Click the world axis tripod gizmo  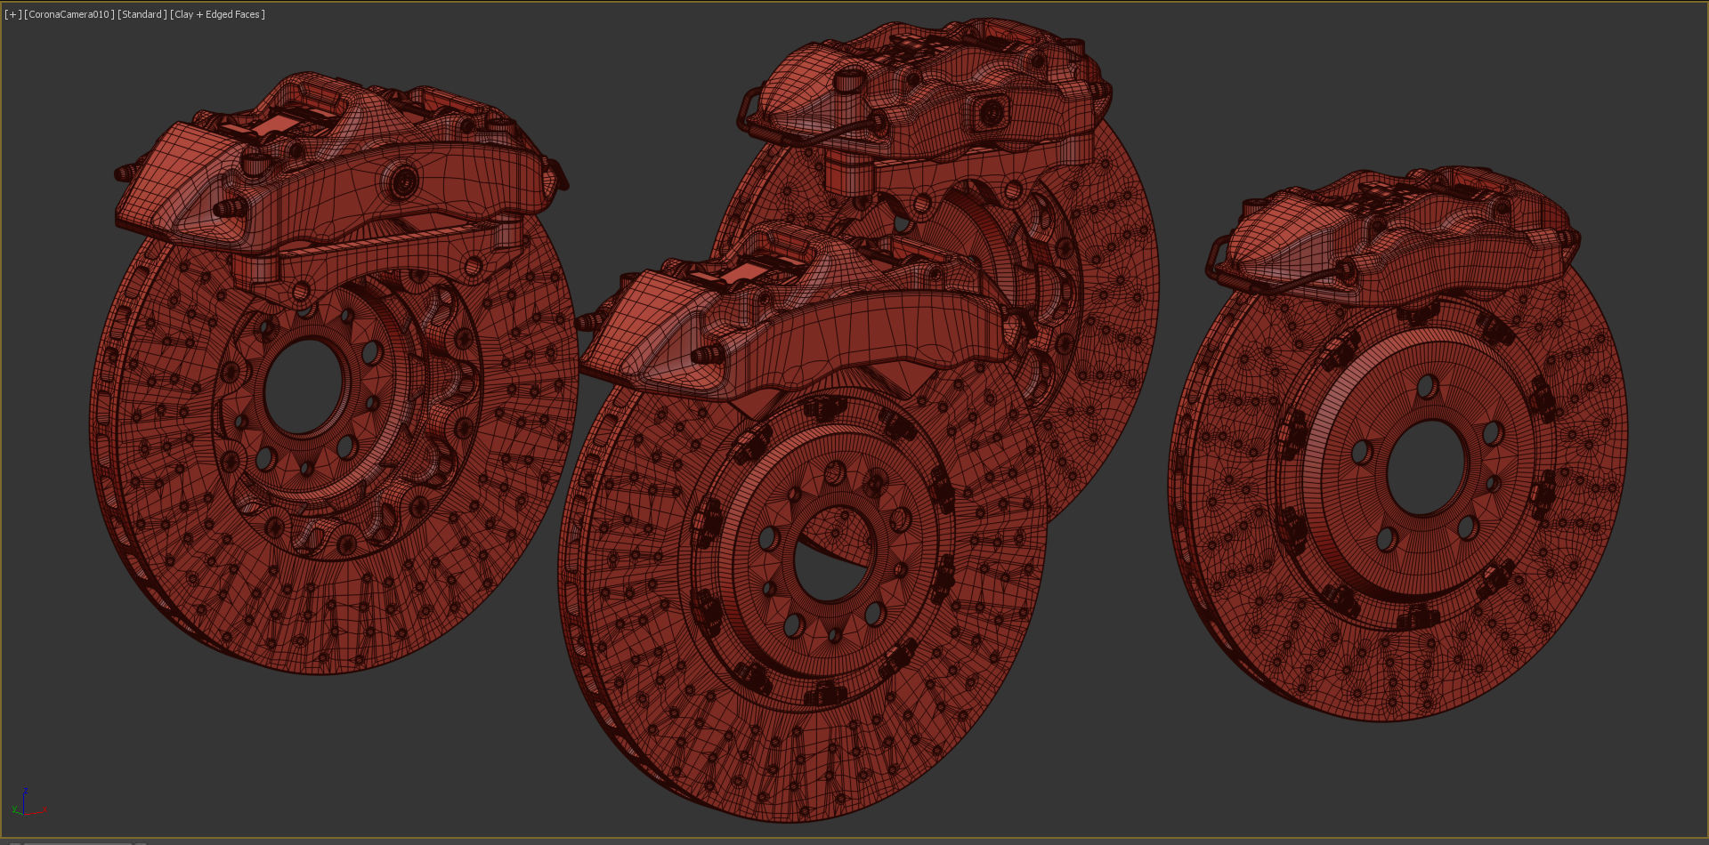(x=28, y=803)
